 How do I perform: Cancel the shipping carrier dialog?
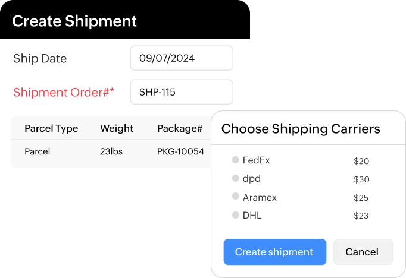[362, 252]
